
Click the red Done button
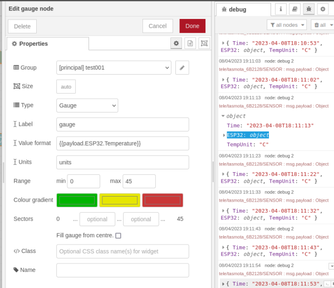pyautogui.click(x=193, y=26)
